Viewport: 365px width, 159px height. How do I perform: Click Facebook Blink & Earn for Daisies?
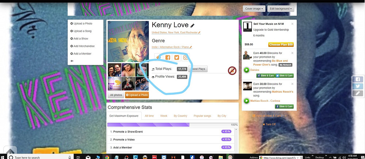point(265,75)
